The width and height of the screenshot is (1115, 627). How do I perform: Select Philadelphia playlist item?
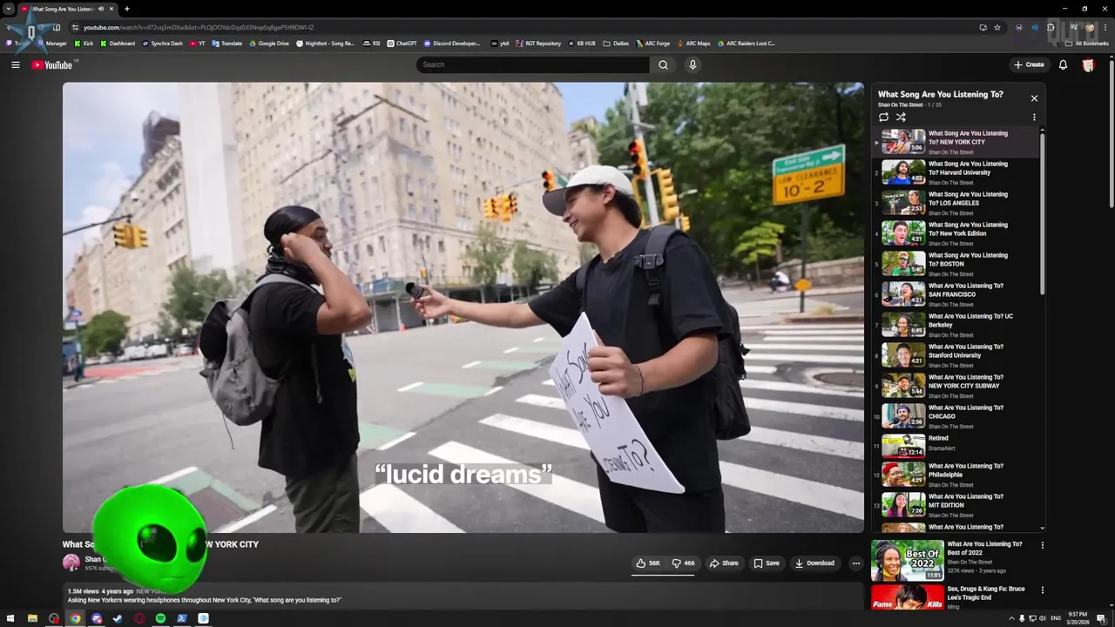point(956,475)
